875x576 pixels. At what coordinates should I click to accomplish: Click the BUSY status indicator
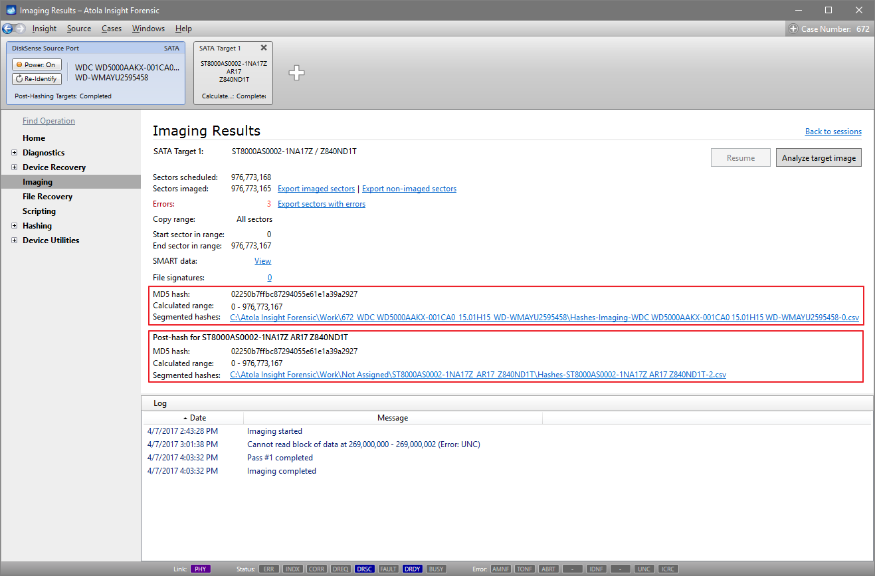(436, 569)
